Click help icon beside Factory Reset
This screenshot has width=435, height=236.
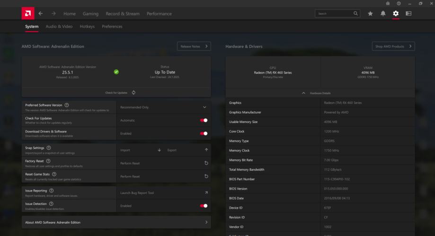48,161
